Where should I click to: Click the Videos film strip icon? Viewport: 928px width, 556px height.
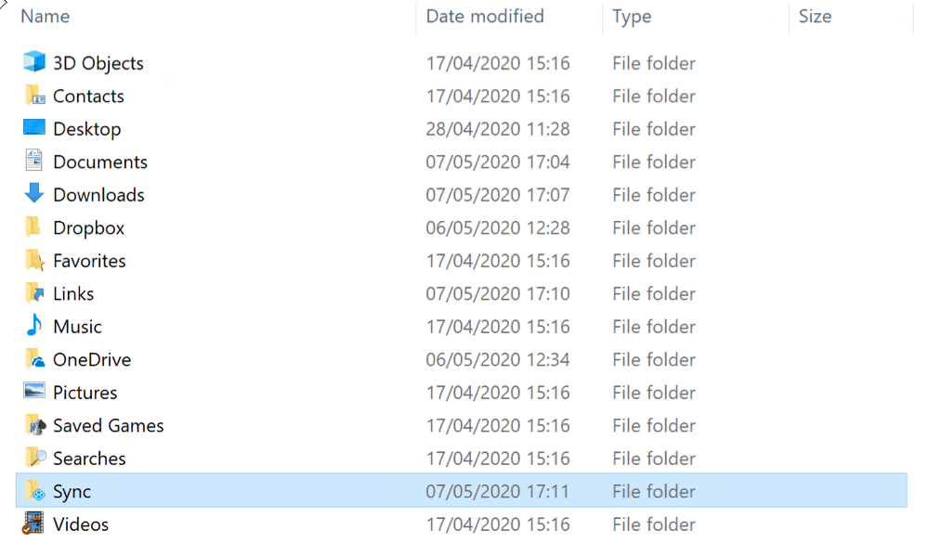coord(33,524)
